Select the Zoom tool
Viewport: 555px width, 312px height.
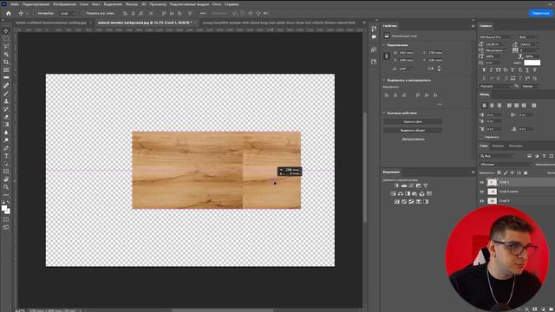(6, 187)
